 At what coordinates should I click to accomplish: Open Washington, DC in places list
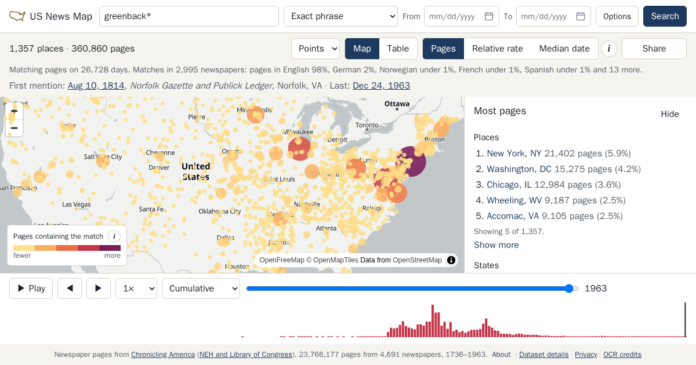[x=519, y=169]
